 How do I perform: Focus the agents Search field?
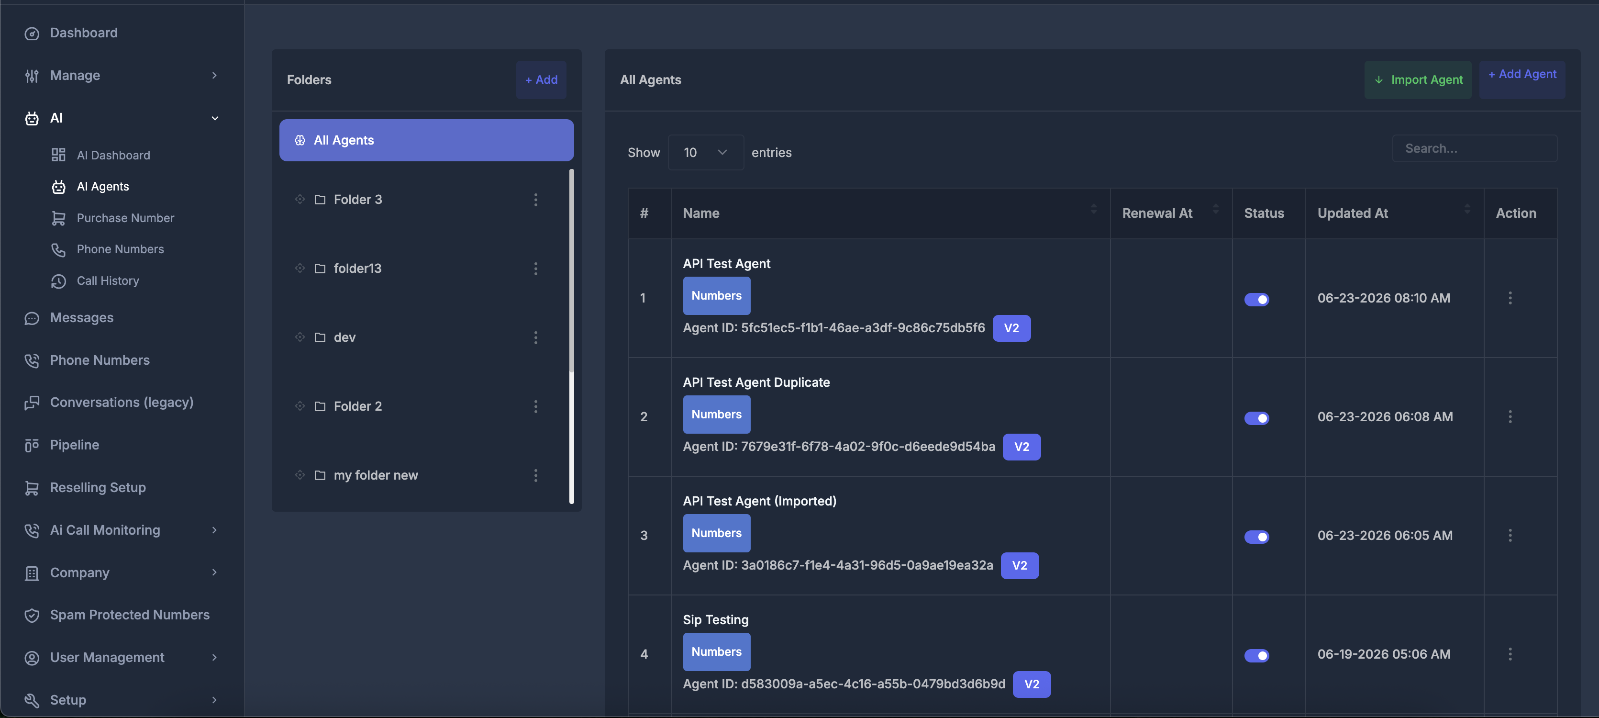pyautogui.click(x=1474, y=148)
